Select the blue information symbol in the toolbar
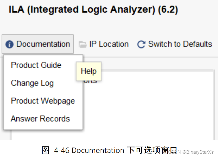Screen dimensions: 218x157 click(x=9, y=44)
